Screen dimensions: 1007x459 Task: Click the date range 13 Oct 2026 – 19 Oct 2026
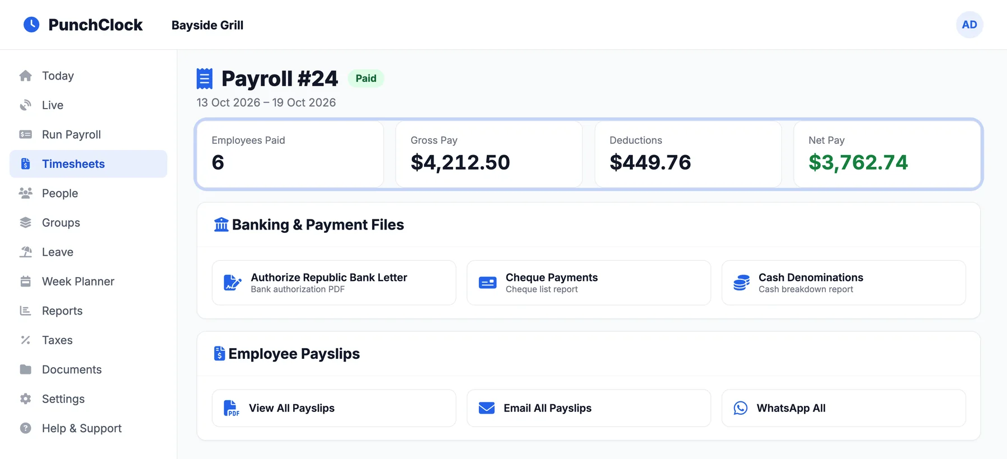coord(266,102)
